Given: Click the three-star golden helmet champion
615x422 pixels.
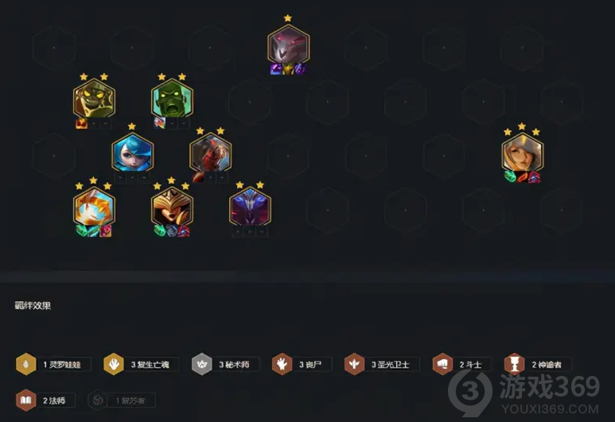Looking at the screenshot, I should click(x=172, y=207).
